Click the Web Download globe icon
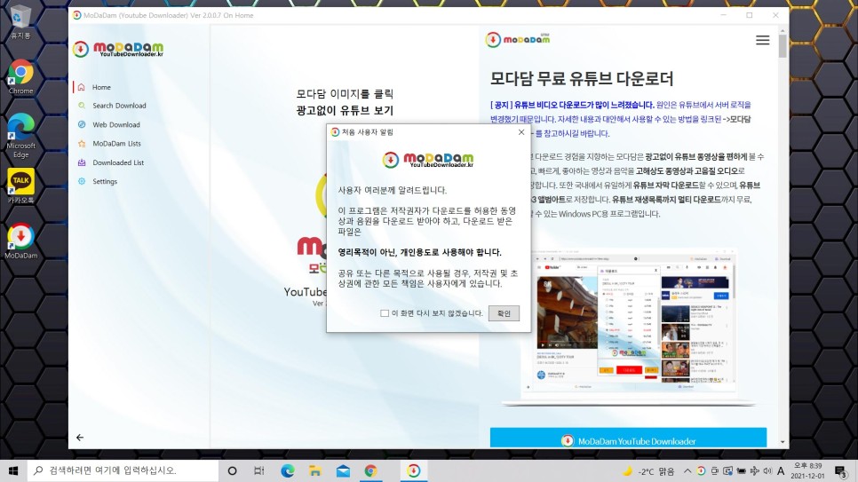 coord(82,125)
